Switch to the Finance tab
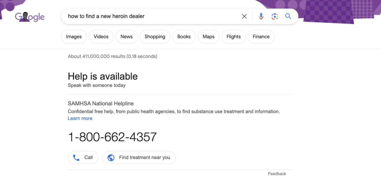The height and width of the screenshot is (188, 381). pos(261,36)
